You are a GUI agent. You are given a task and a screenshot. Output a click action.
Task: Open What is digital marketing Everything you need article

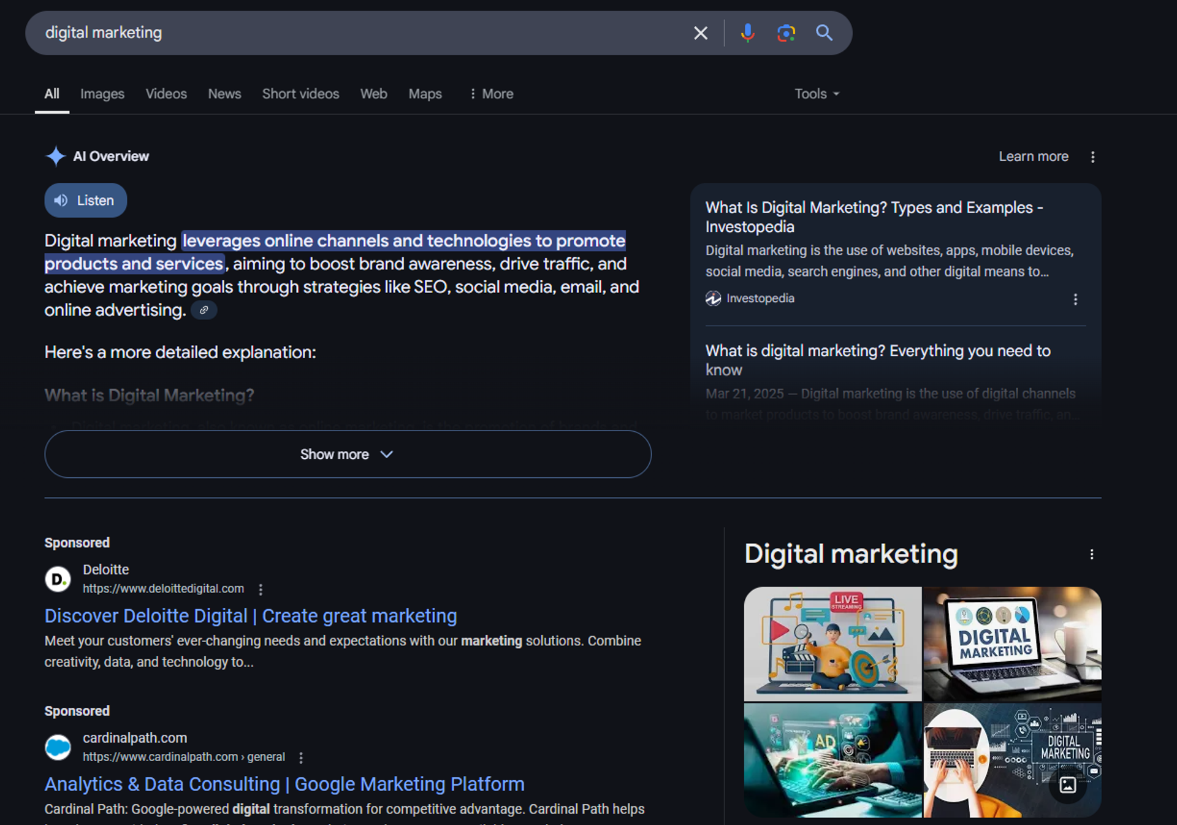tap(878, 360)
